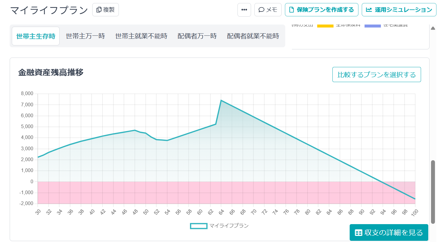
Task: Select the 世帯主就業不能時 tab
Action: 141,36
